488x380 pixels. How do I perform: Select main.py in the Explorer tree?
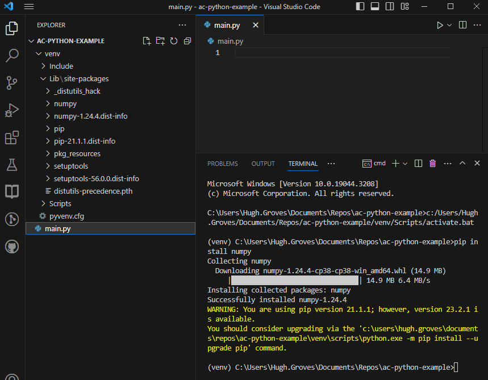tap(110, 228)
